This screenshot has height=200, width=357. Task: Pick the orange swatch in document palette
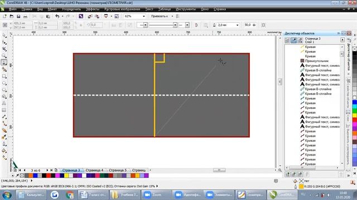(x=31, y=176)
